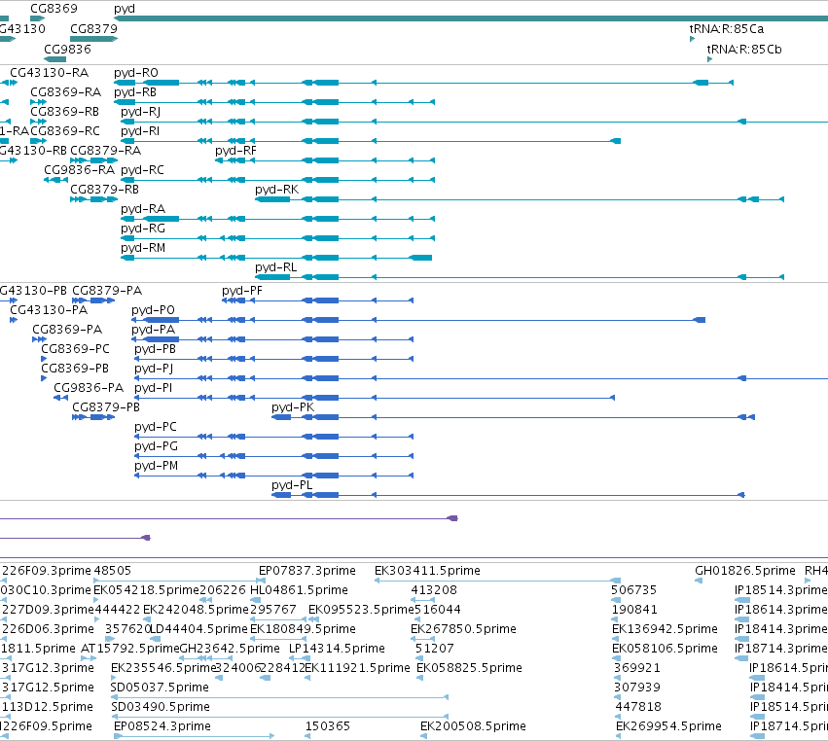The image size is (828, 741).
Task: Select the EK095523.5prime EST label
Action: pyautogui.click(x=361, y=609)
